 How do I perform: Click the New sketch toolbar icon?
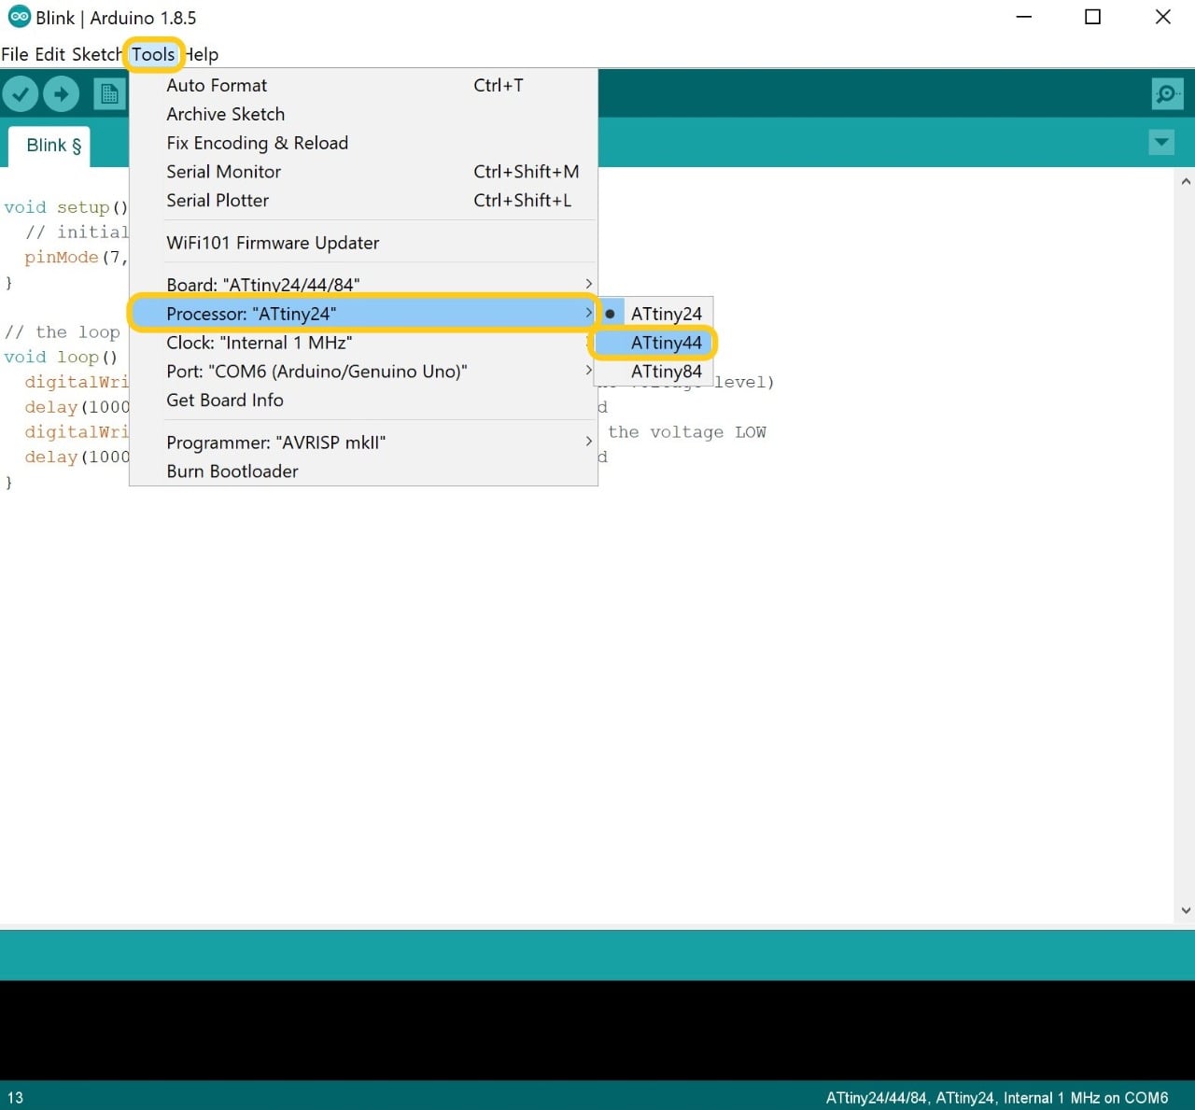click(109, 94)
